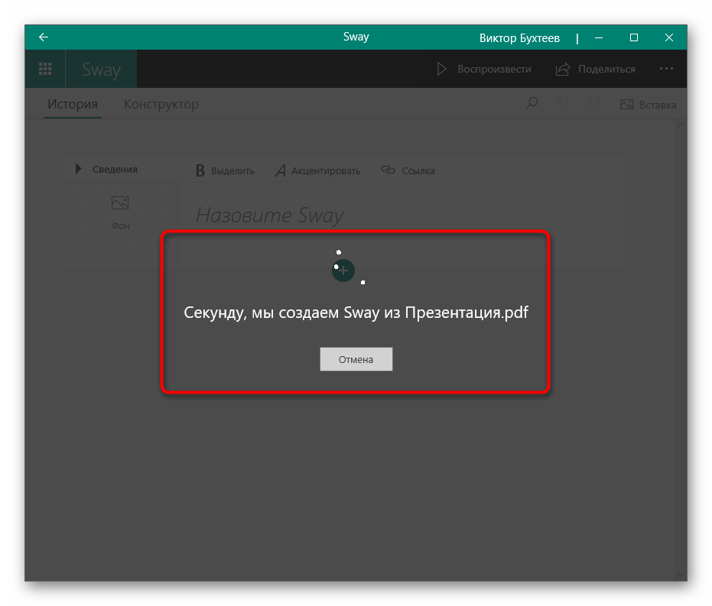Viewport: 712px width, 606px height.
Task: Click the search magnifier icon
Action: click(x=532, y=104)
